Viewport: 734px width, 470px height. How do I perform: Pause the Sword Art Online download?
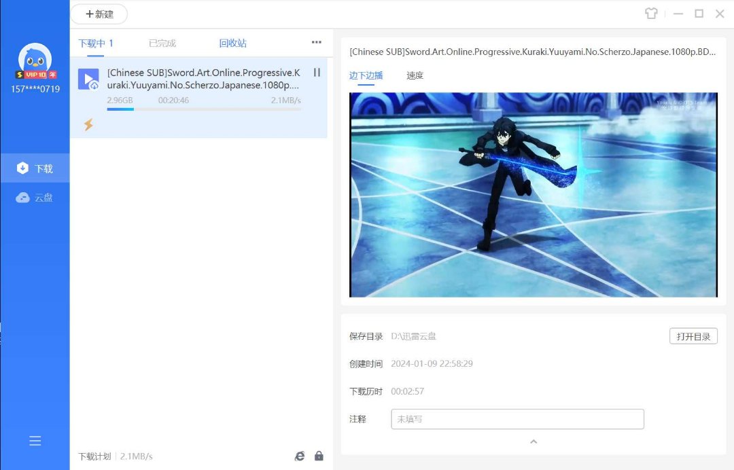tap(317, 73)
